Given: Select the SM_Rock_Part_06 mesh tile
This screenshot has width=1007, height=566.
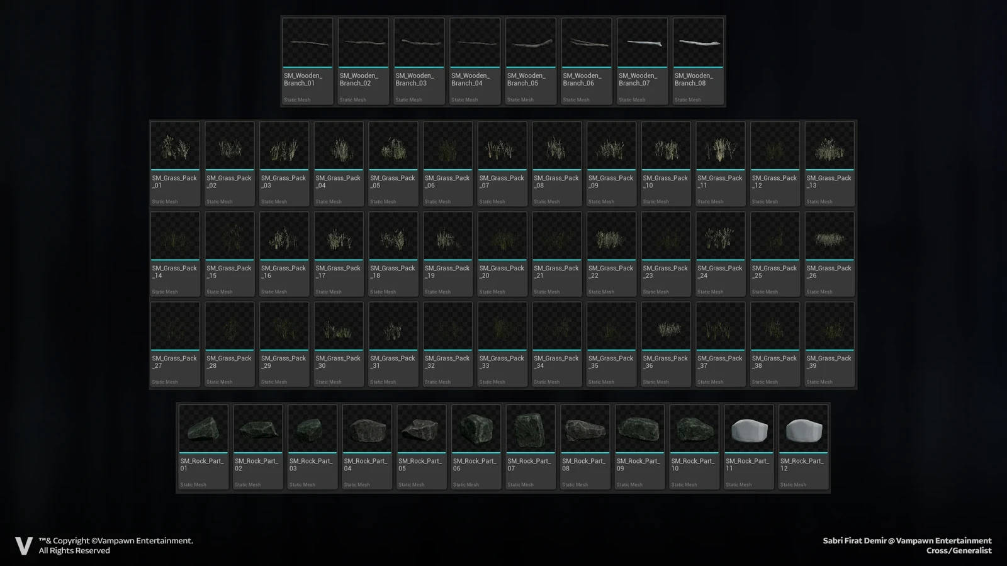Looking at the screenshot, I should tap(476, 447).
